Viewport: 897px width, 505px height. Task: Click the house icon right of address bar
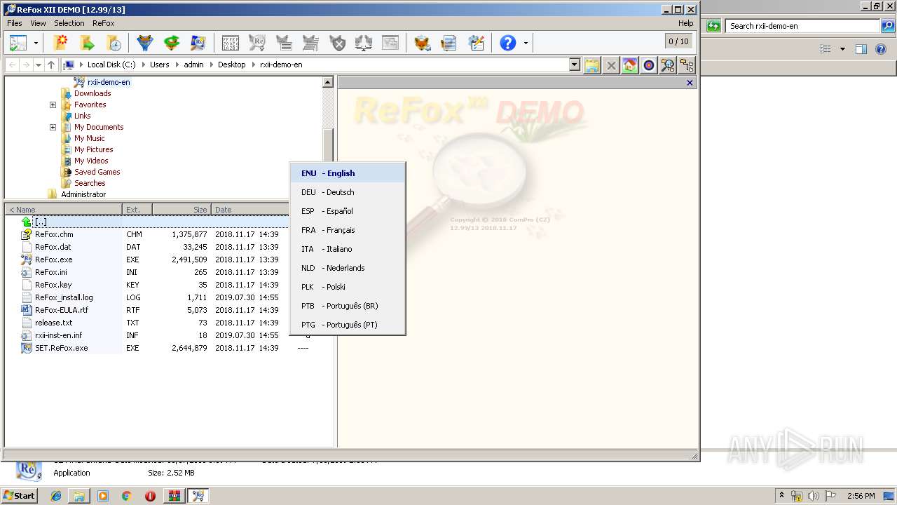(630, 65)
